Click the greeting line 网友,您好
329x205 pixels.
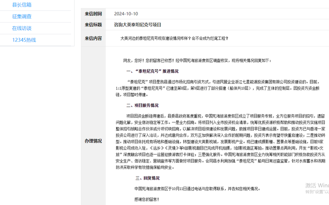197,61
